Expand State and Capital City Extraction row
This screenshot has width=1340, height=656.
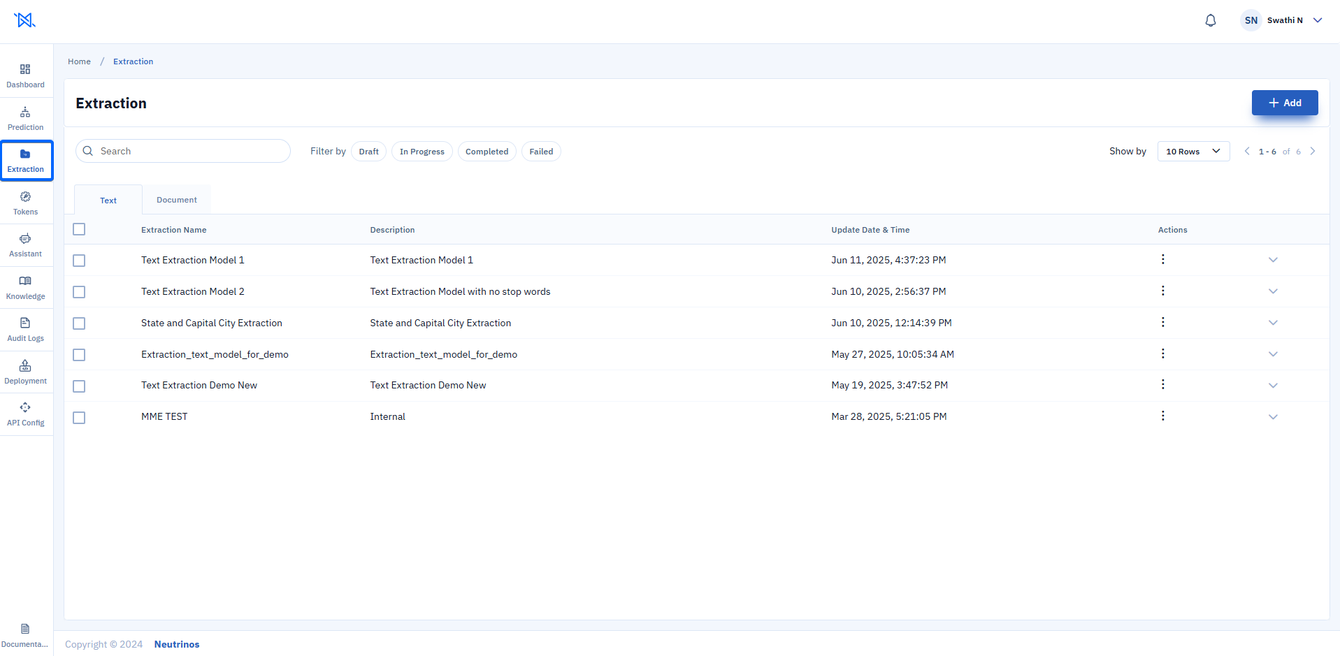click(x=1273, y=323)
